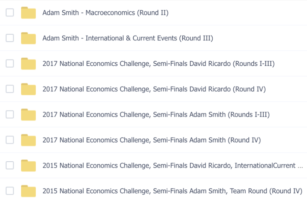
Task: Open 2017 Semi-Finals Adam Smith (Round IV) name
Action: click(152, 140)
